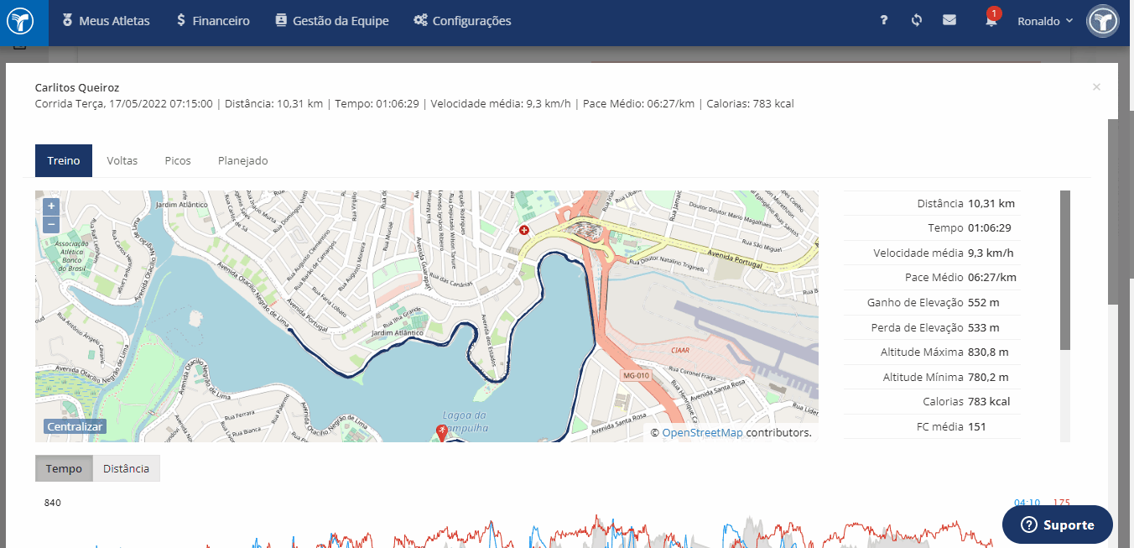
Task: Click the red runner marker on map
Action: [442, 431]
